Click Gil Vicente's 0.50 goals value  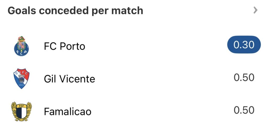pos(244,78)
